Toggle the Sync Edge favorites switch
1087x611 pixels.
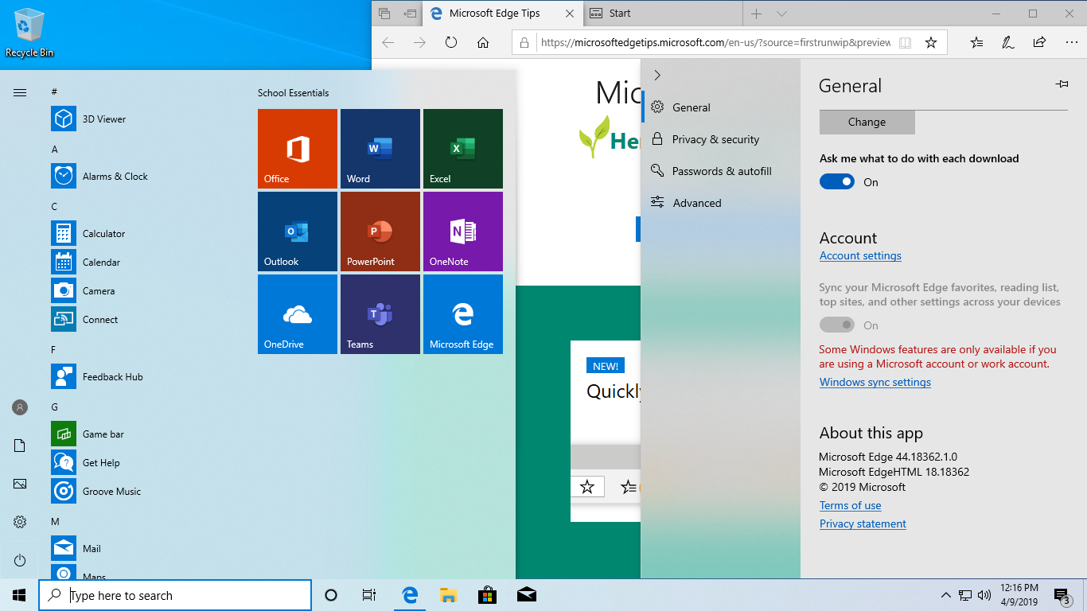[x=837, y=325]
